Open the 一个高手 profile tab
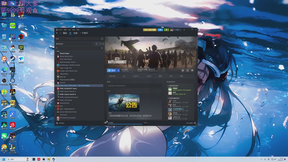288x162 pixels. 84,33
